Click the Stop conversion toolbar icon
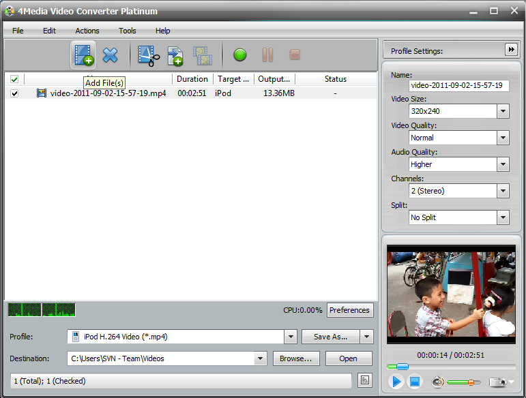This screenshot has width=526, height=398. (295, 55)
